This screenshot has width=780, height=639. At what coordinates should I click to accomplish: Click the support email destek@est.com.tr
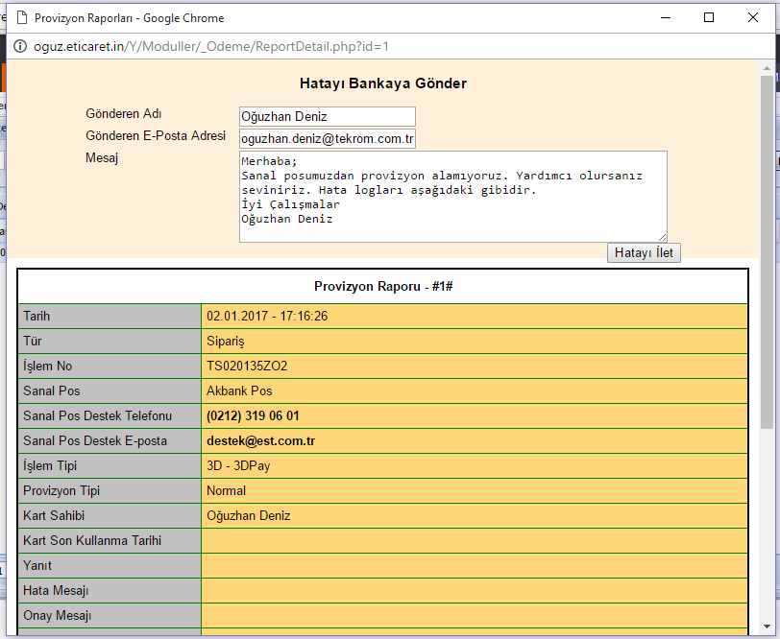(x=260, y=441)
